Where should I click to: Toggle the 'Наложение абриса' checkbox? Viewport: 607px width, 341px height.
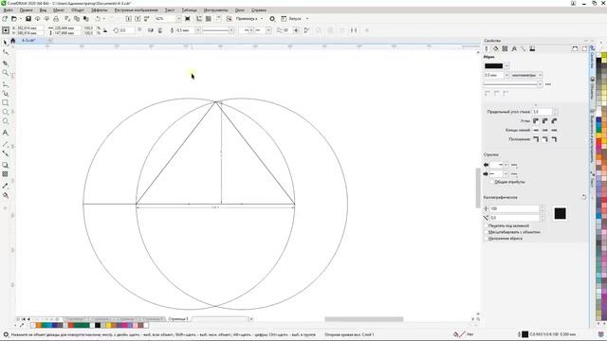(486, 239)
